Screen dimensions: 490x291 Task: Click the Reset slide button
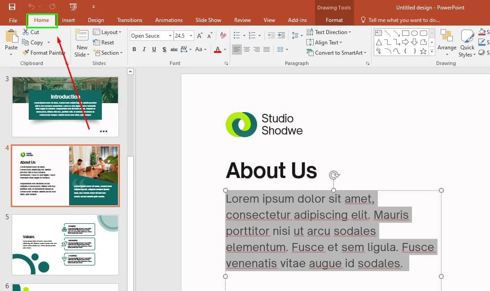[104, 43]
